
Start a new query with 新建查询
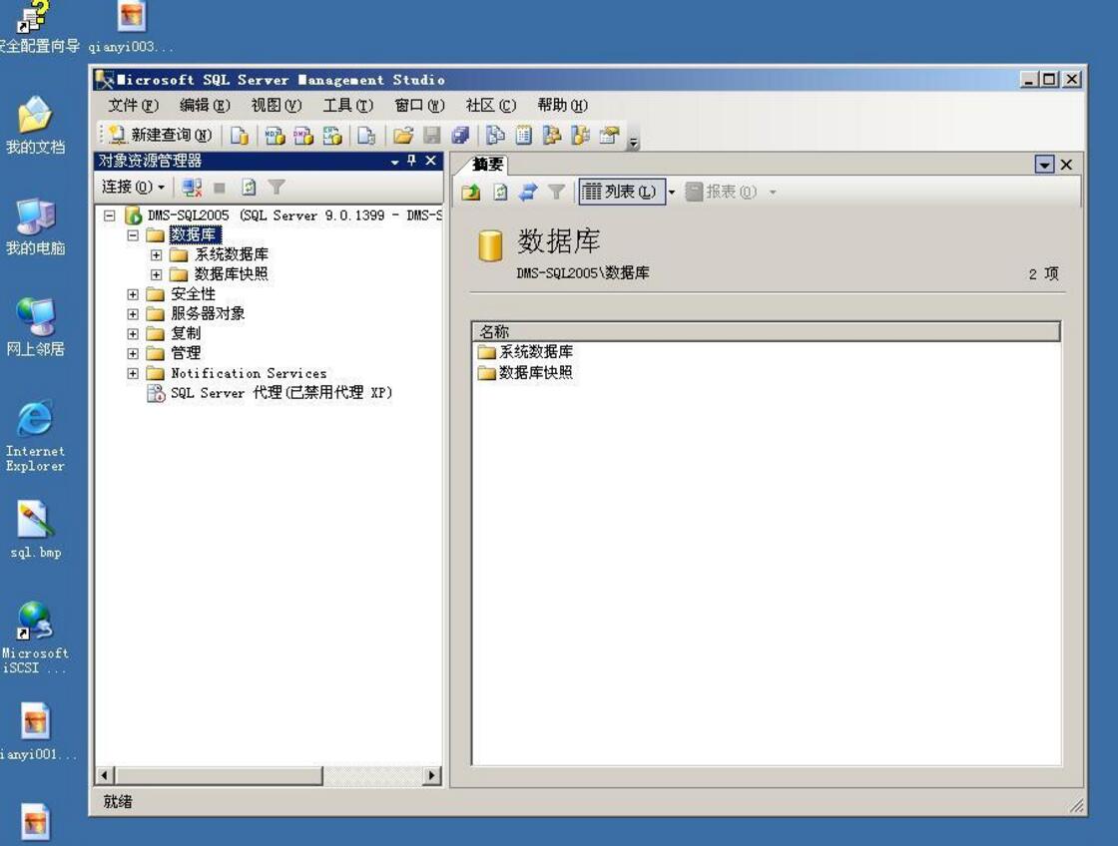(161, 135)
